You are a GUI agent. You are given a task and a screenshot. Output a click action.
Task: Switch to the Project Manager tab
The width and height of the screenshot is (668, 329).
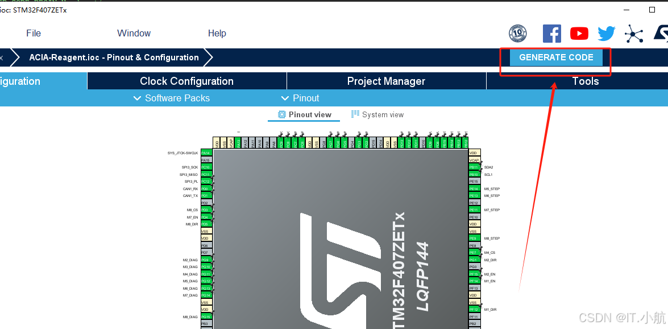(386, 81)
